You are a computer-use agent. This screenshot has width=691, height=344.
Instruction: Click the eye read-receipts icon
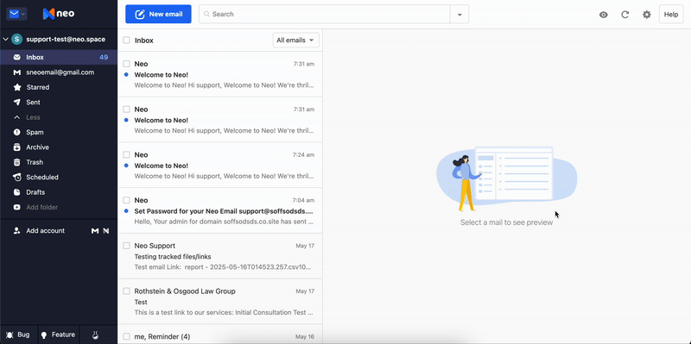[x=604, y=15]
